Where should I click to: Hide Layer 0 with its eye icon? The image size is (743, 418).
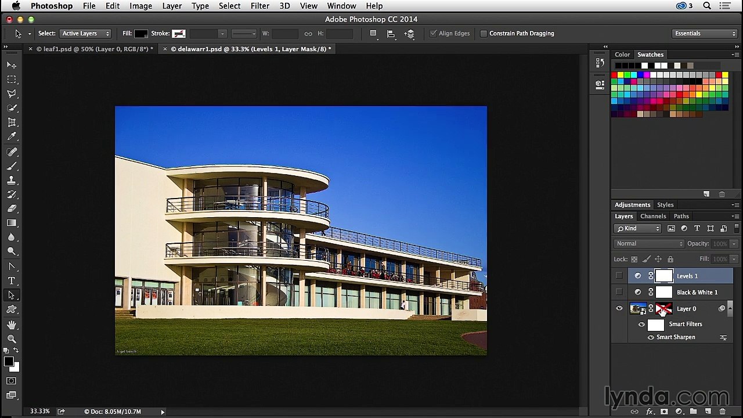tap(619, 309)
